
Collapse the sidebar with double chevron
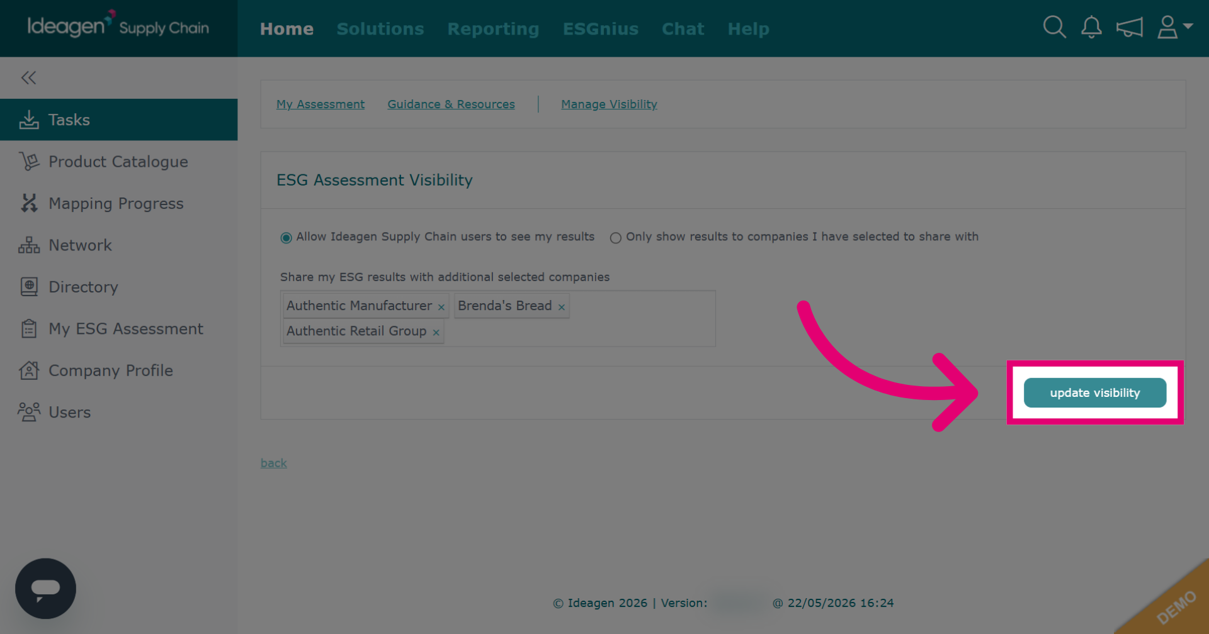28,78
